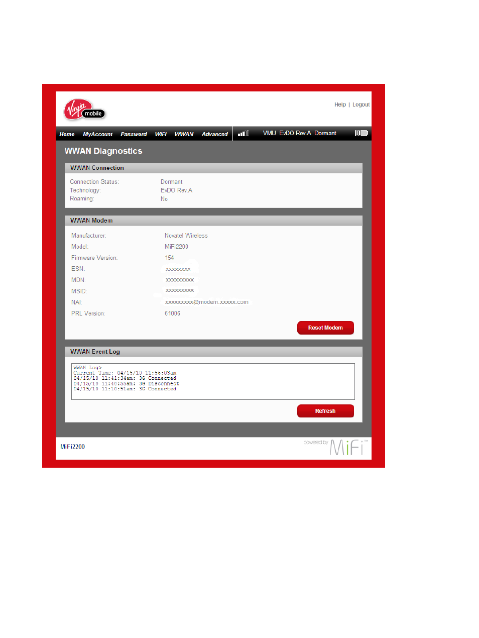Click the ESN label
The height and width of the screenshot is (638, 479).
coord(78,269)
